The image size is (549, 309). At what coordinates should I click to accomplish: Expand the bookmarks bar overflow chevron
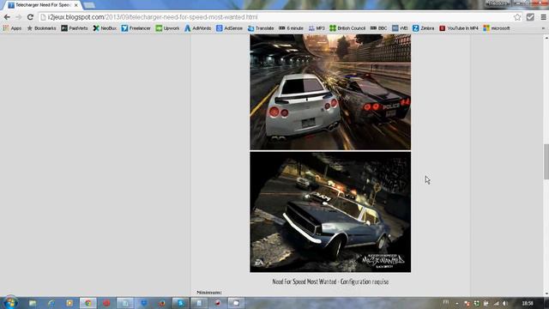[x=543, y=28]
